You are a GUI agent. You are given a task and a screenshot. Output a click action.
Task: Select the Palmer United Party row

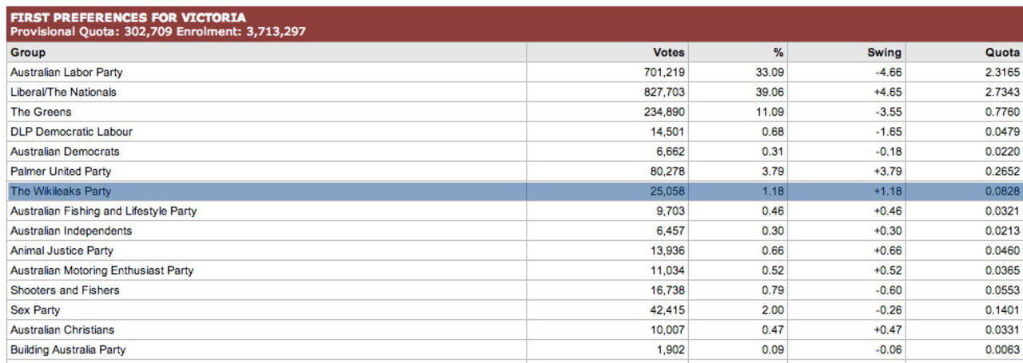pyautogui.click(x=61, y=172)
